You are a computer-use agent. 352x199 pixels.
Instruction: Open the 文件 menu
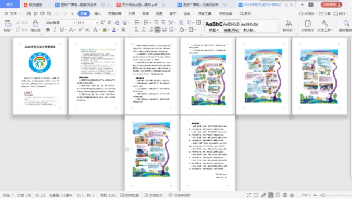click(13, 14)
